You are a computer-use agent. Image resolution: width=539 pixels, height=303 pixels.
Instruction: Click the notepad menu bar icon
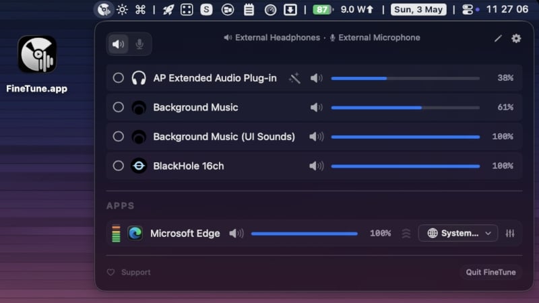point(249,9)
